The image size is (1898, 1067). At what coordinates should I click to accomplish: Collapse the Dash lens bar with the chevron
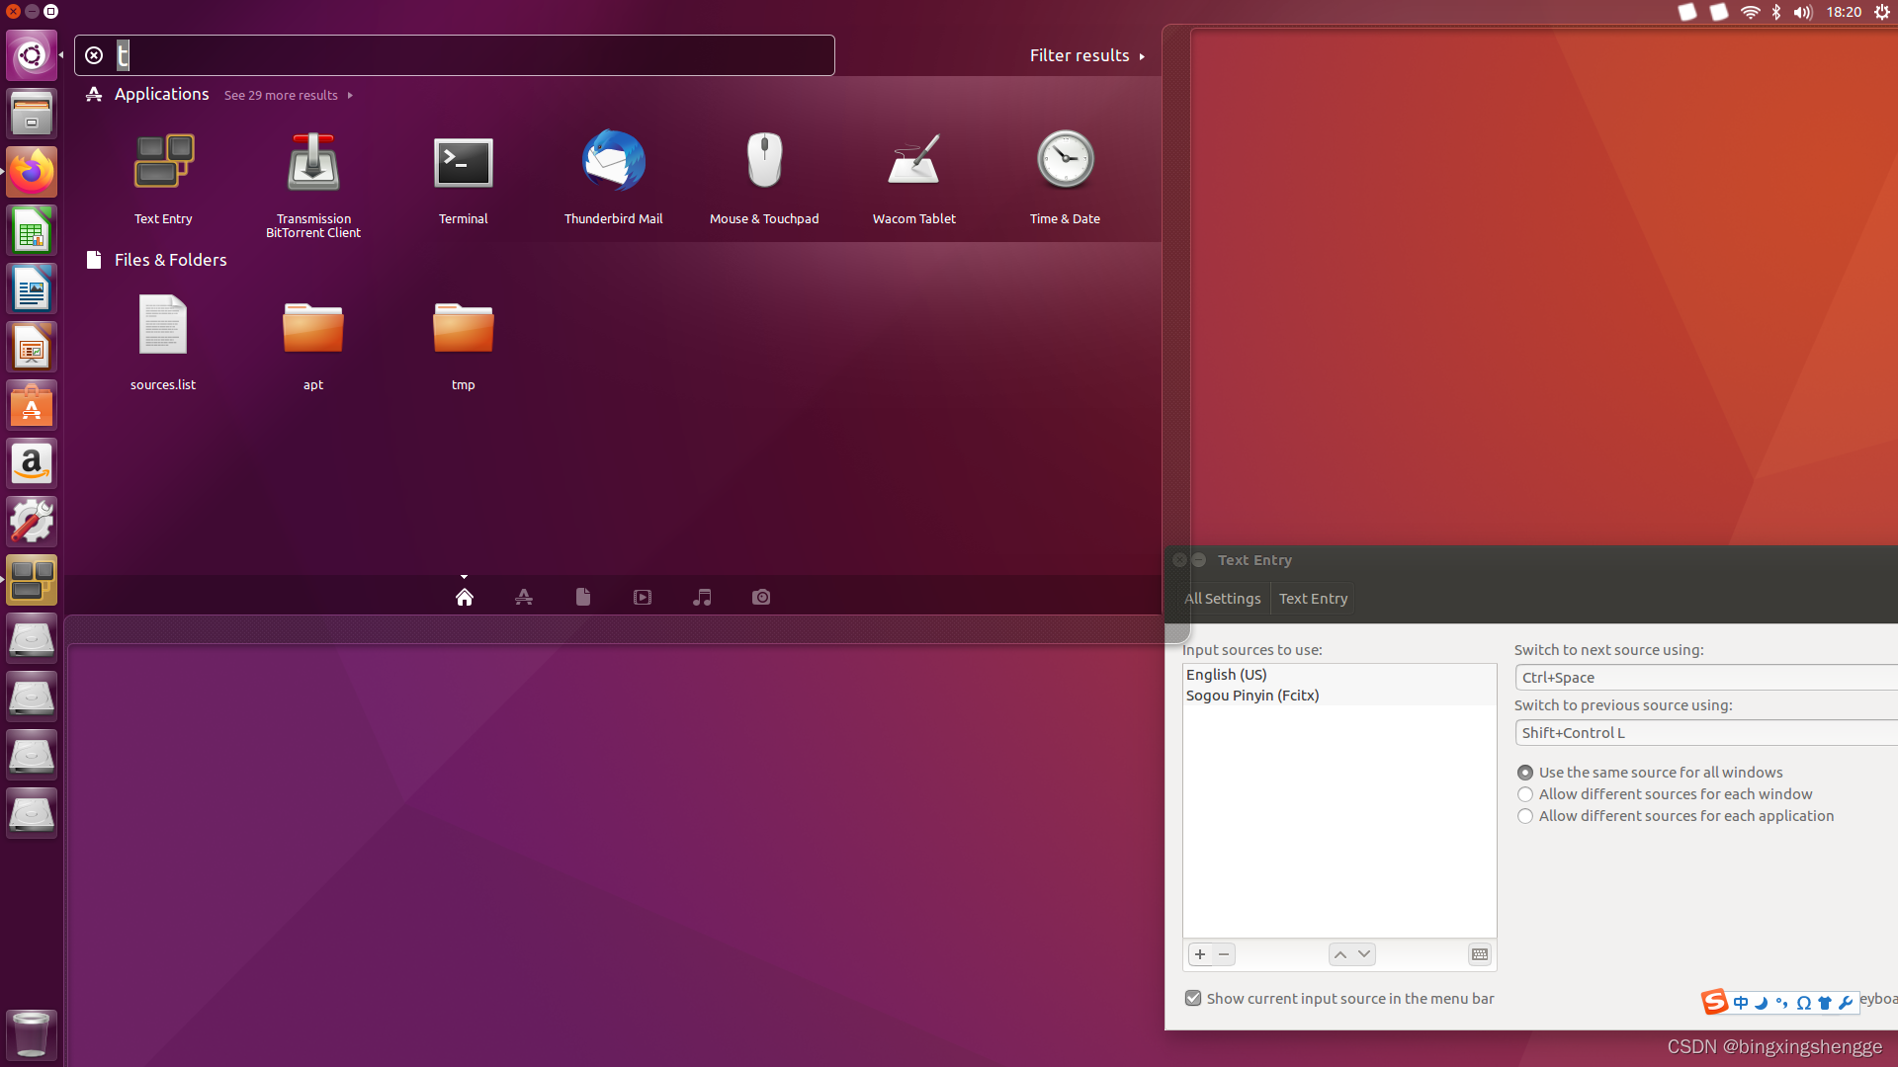tap(464, 577)
